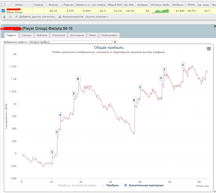Click the $ marker near 750 level

coord(60,115)
